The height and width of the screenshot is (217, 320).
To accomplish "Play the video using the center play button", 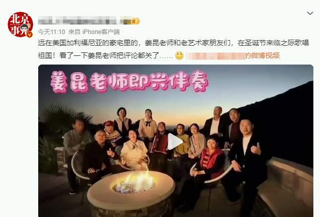I will [x=175, y=142].
